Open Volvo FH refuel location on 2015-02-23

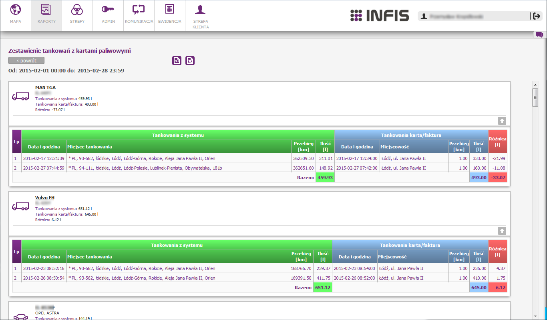coord(142,268)
